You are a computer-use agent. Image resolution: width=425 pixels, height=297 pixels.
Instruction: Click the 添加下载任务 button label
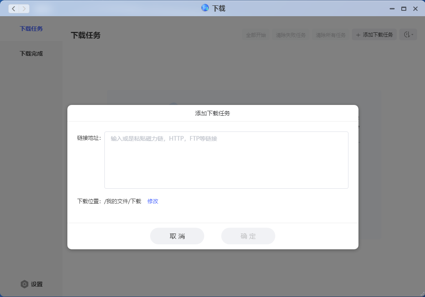pyautogui.click(x=378, y=35)
